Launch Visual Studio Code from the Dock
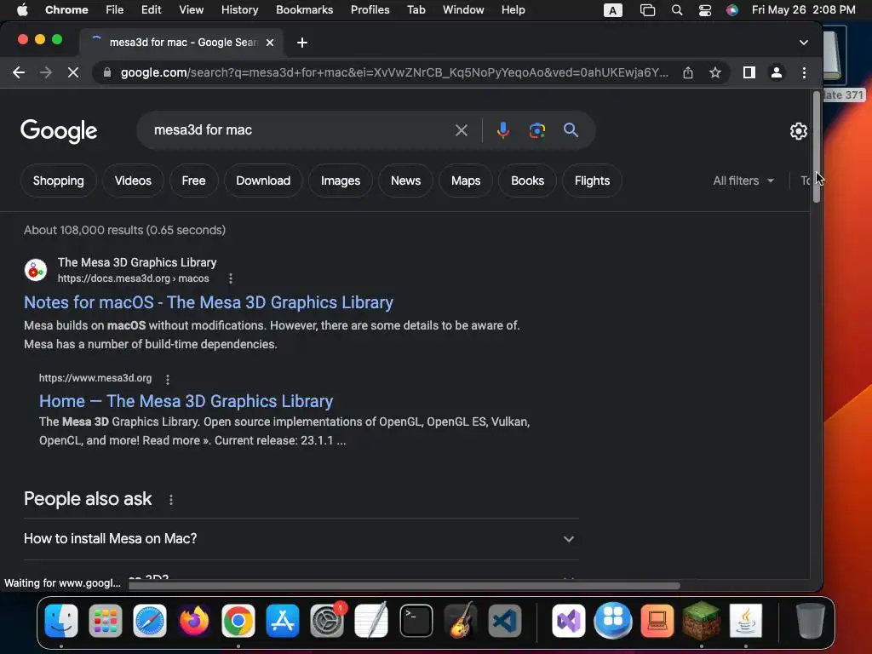 pos(505,621)
